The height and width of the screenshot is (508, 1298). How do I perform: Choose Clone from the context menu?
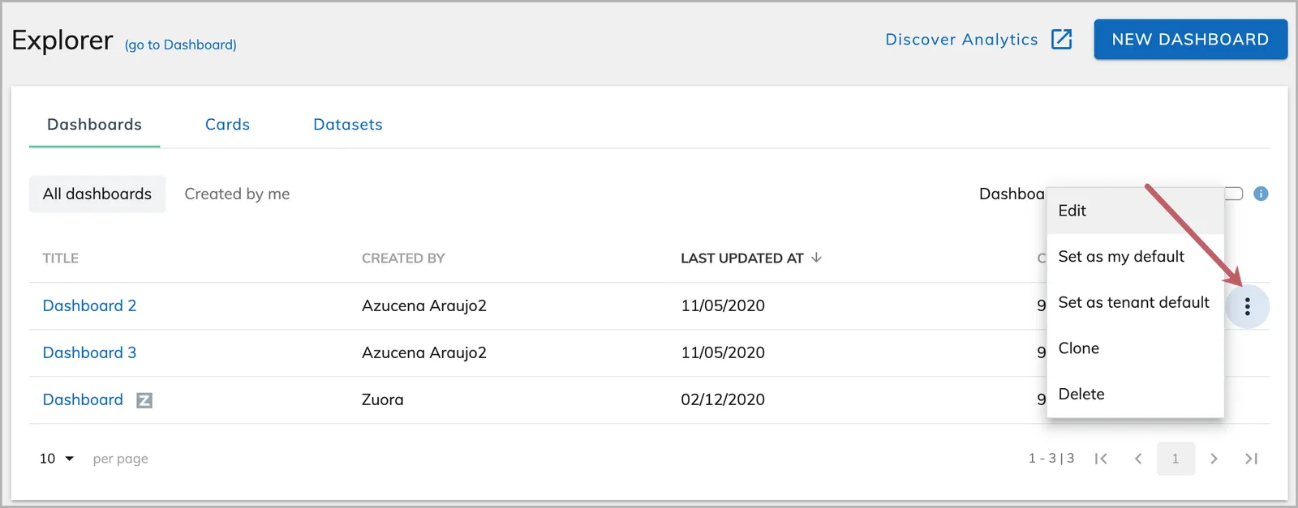[x=1135, y=348]
